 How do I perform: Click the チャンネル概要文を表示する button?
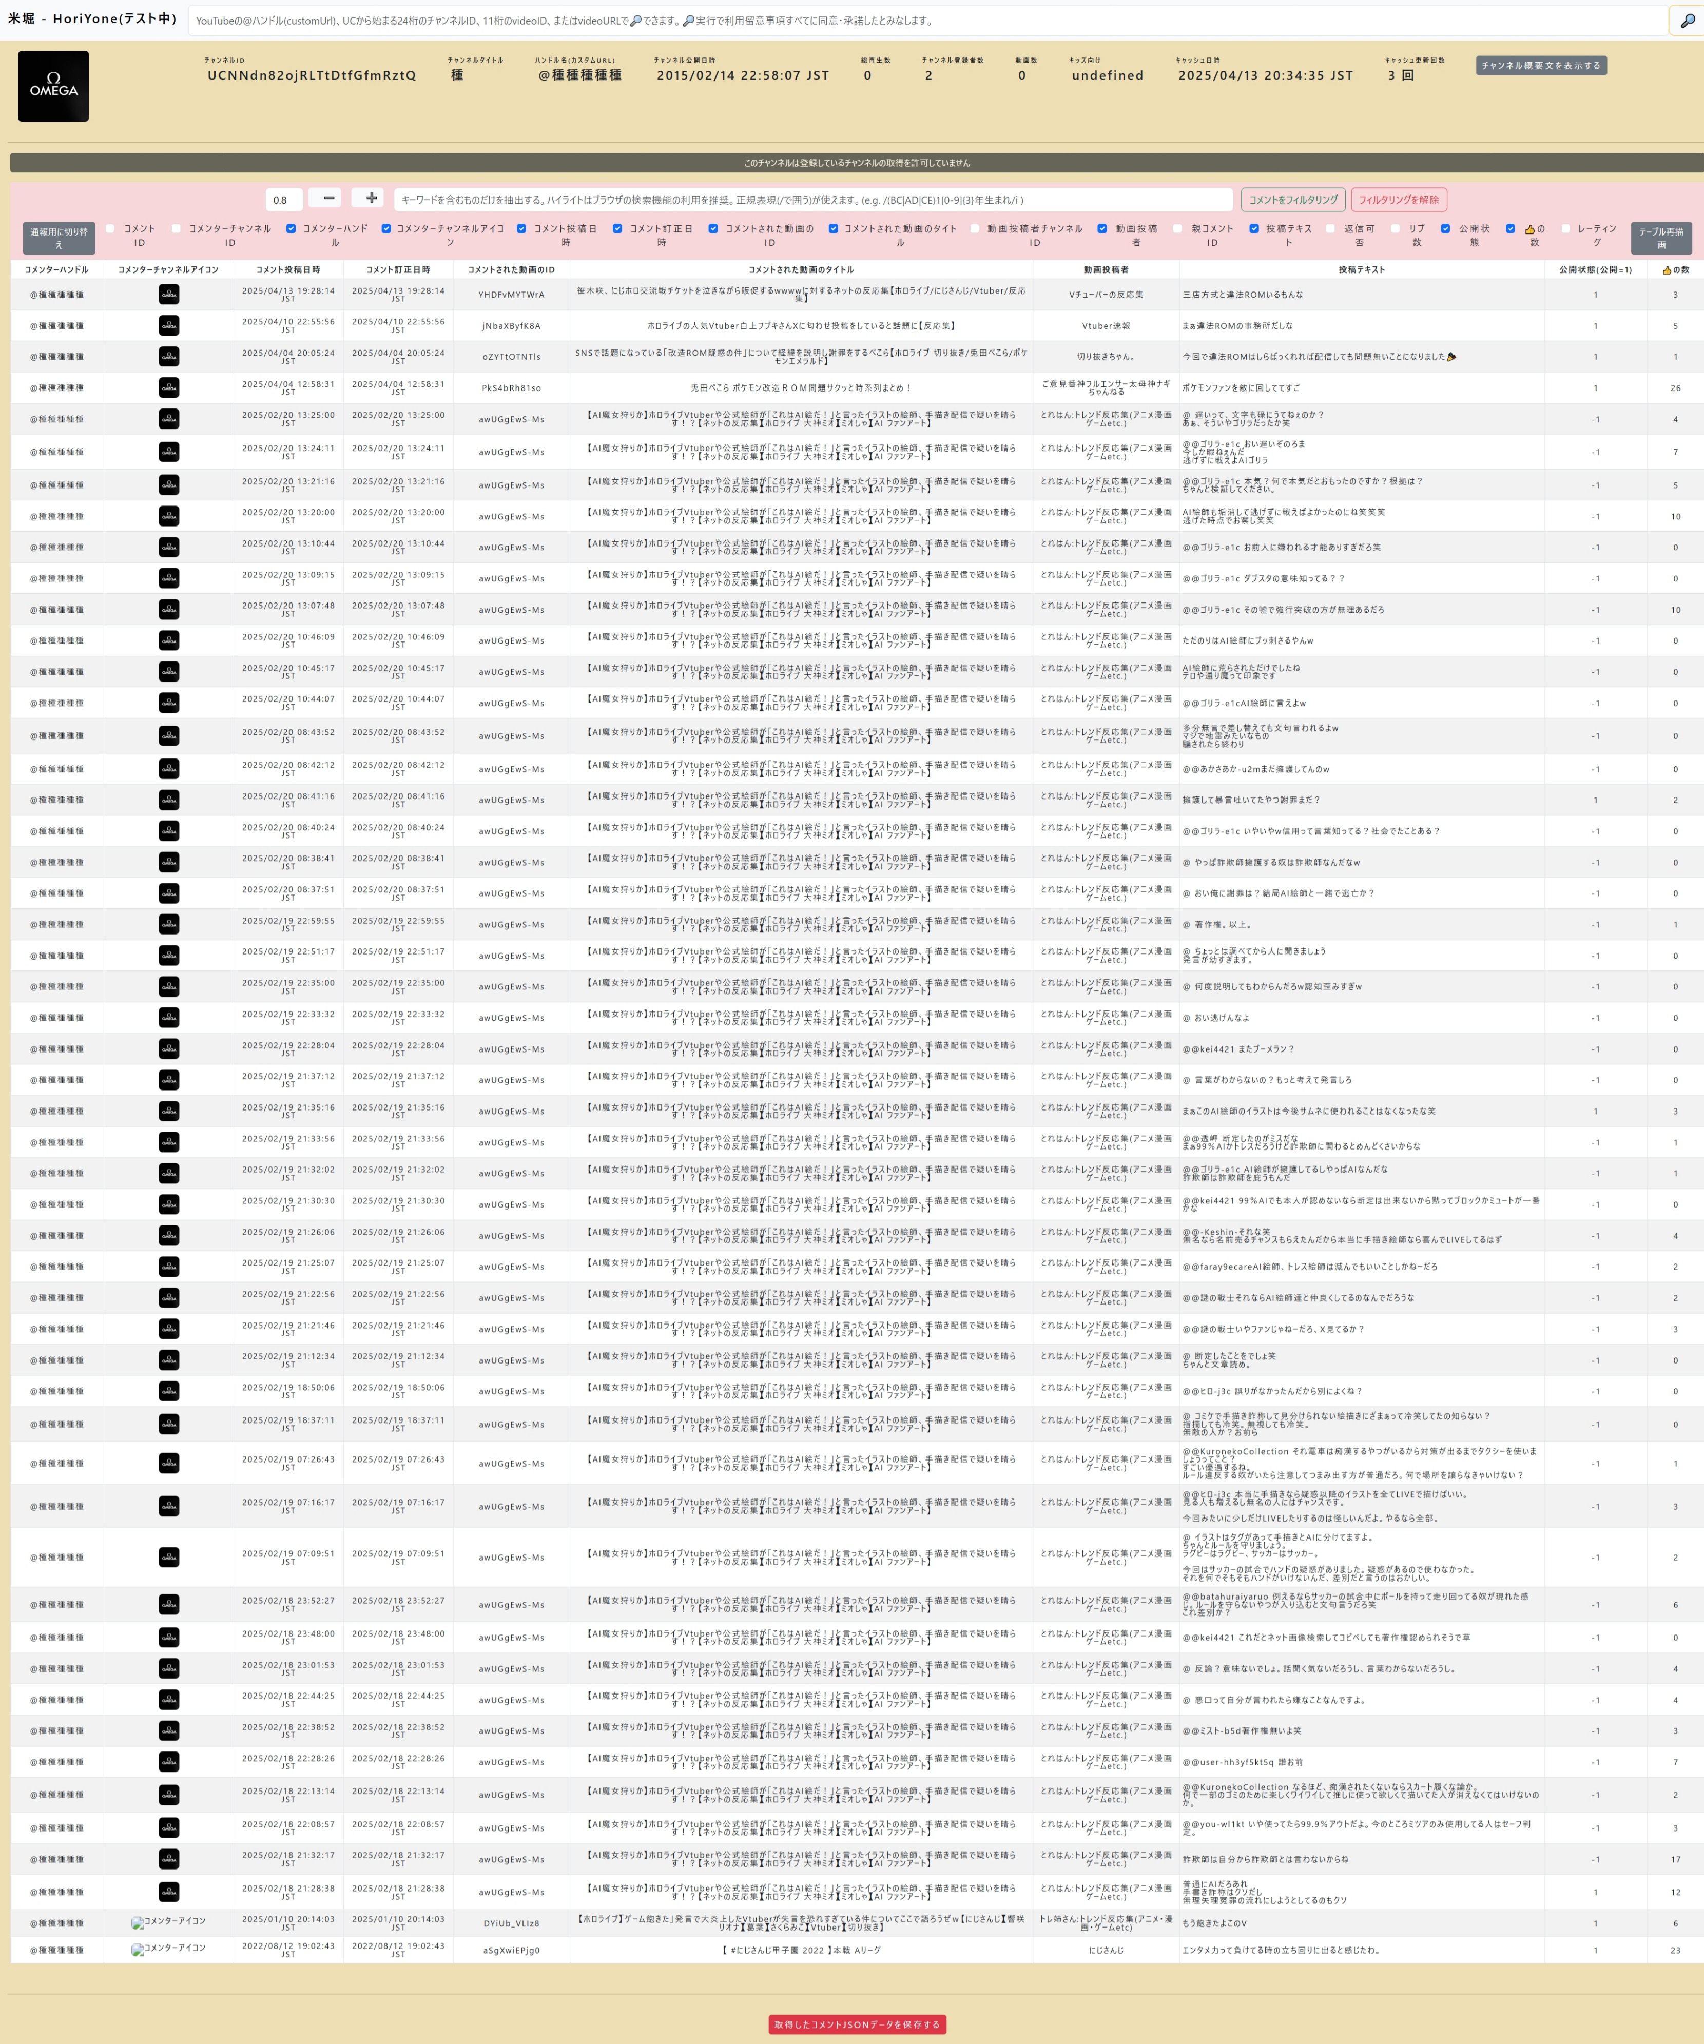pyautogui.click(x=1541, y=65)
